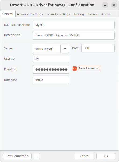
Task: Click the Password label
Action: click(x=11, y=69)
